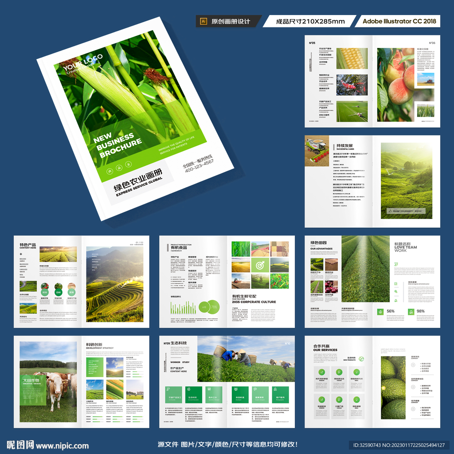Image resolution: width=454 pixels, height=454 pixels.
Task: Click the Adobe Illustrator CC 2018 label
Action: pos(399,21)
